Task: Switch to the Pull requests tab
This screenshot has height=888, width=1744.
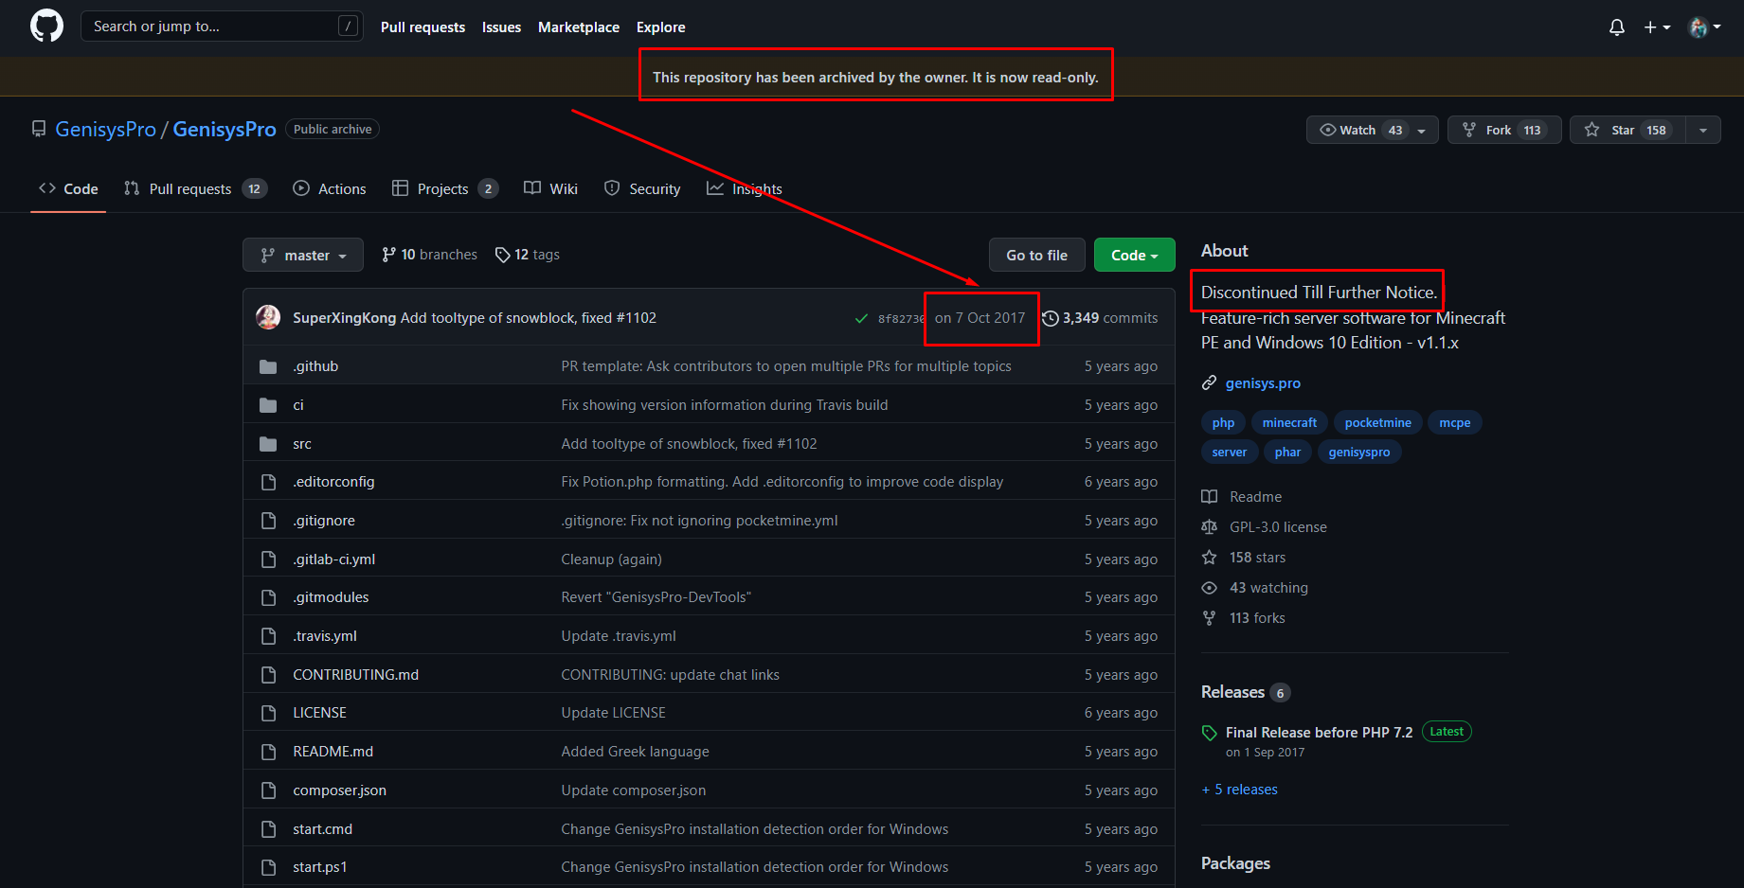Action: point(189,189)
